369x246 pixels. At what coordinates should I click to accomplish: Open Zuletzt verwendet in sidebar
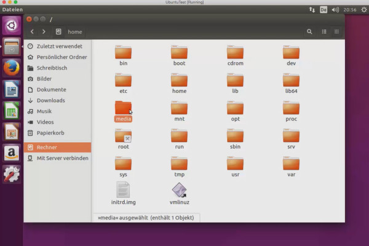tap(57, 46)
